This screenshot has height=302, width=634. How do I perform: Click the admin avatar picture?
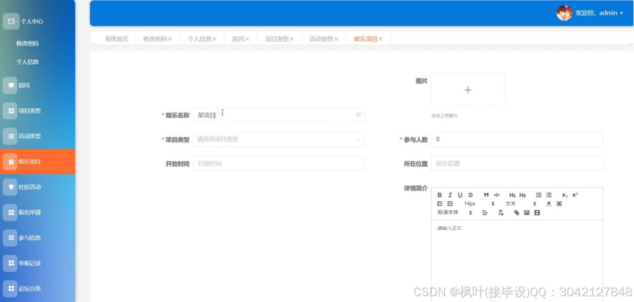pos(564,13)
